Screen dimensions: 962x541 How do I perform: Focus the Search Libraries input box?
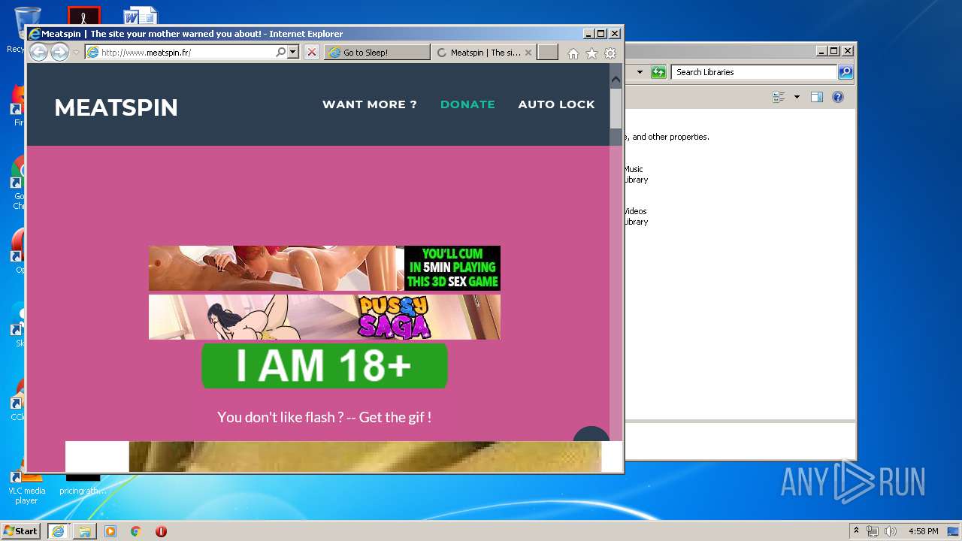coord(754,72)
